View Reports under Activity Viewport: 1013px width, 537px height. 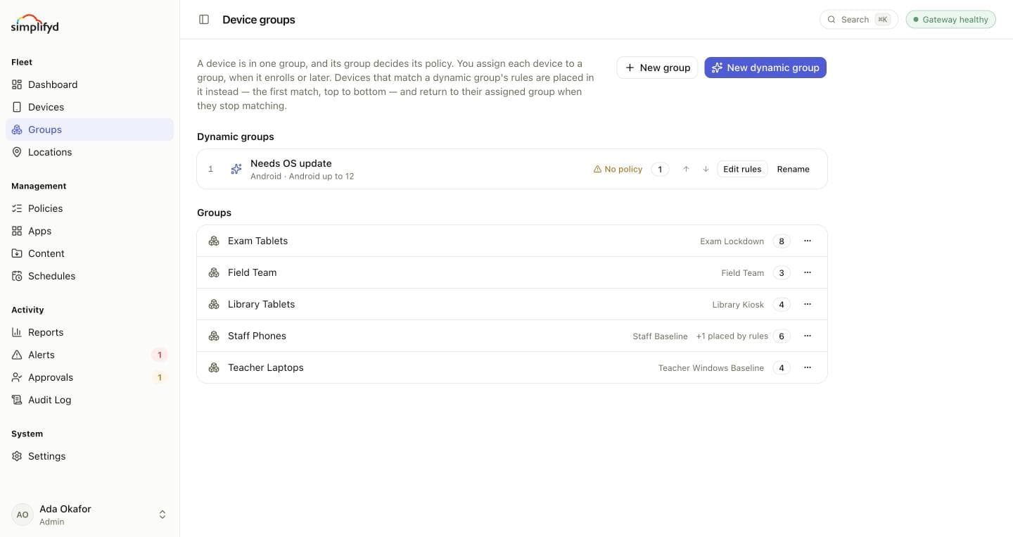coord(89,332)
